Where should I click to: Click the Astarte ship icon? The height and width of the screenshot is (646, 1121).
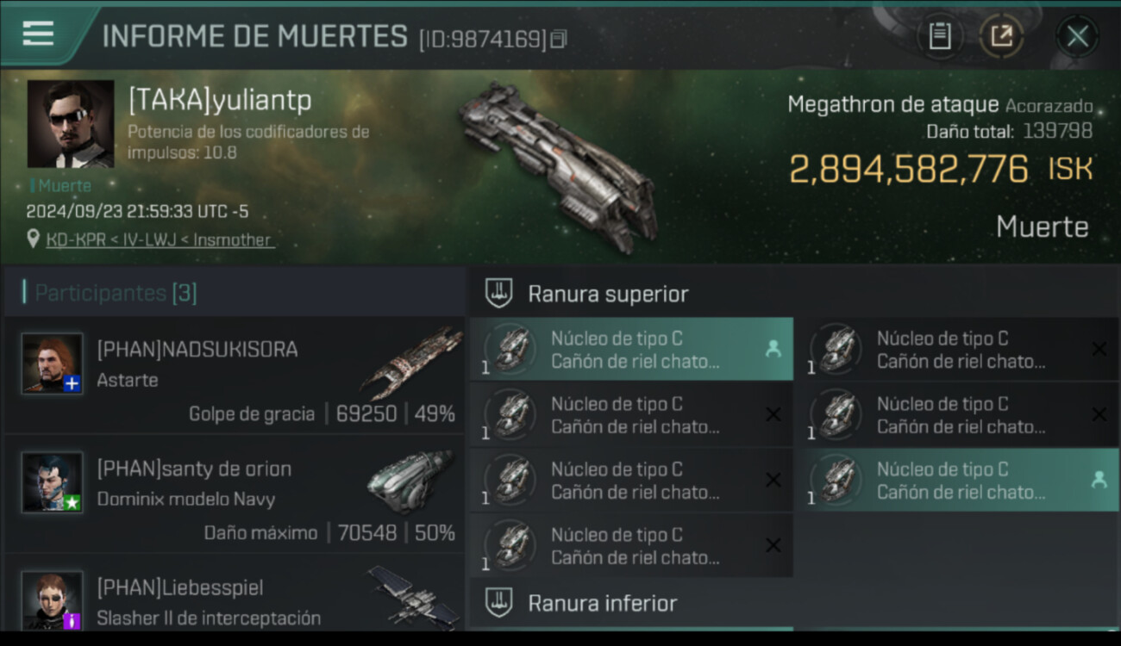[x=411, y=362]
